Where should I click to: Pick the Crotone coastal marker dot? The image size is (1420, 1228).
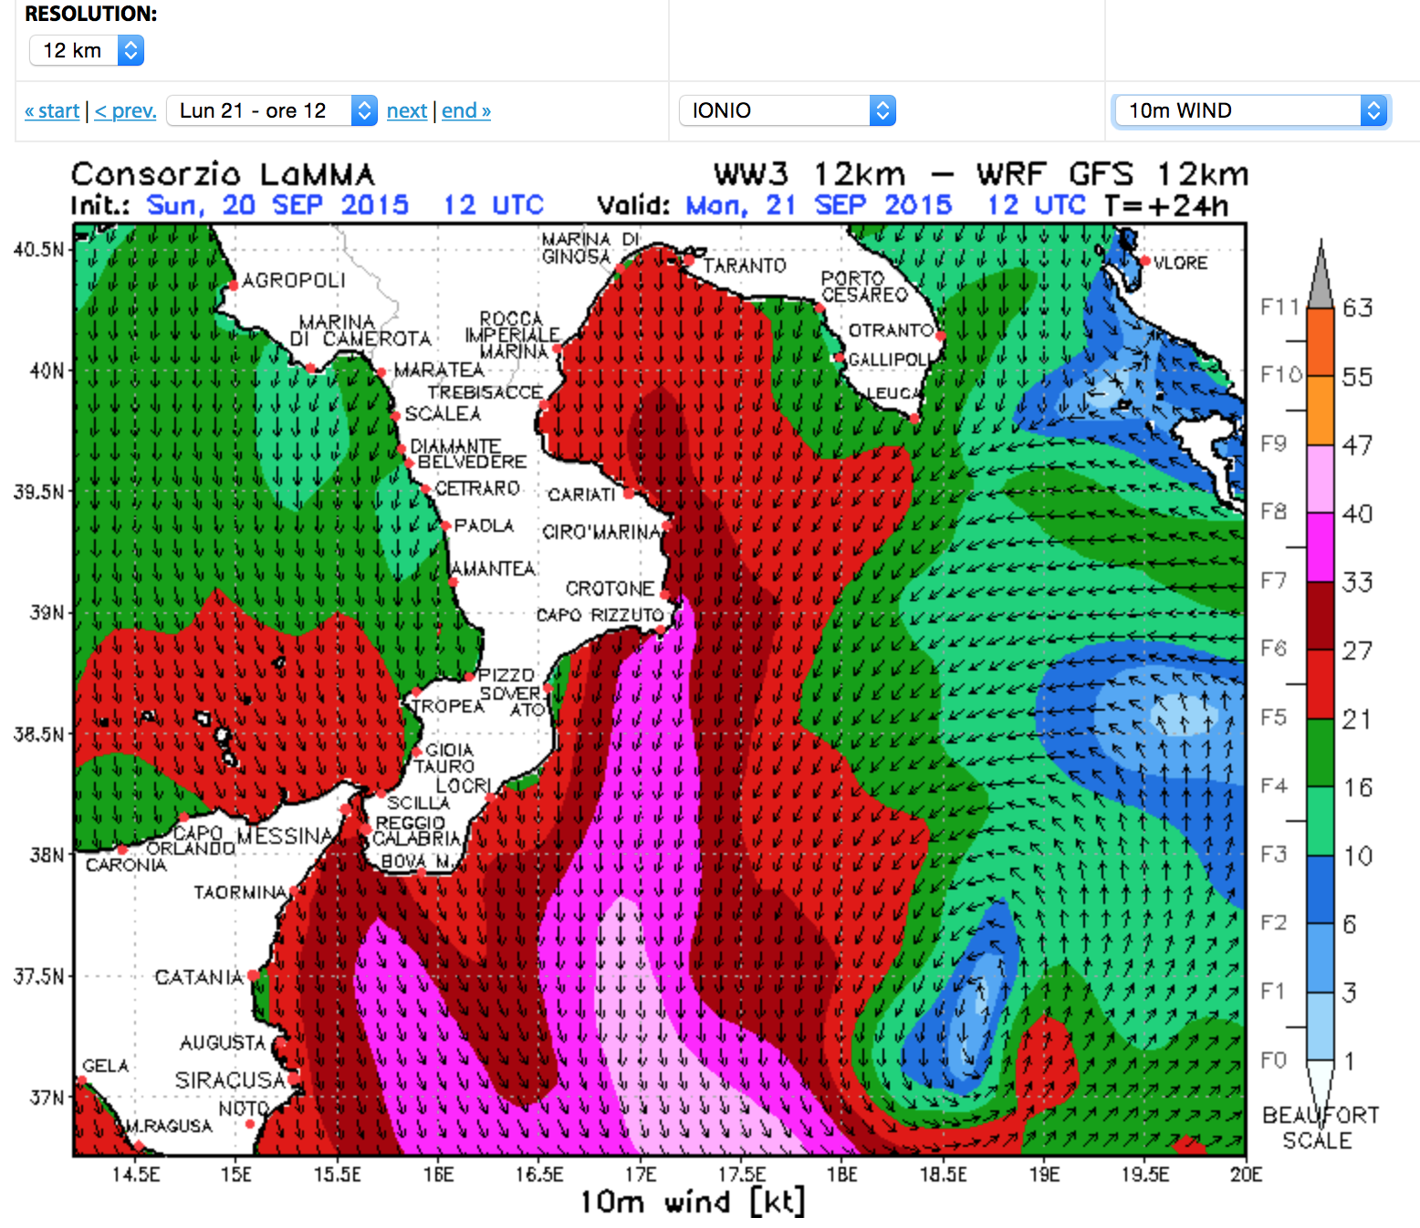point(664,595)
